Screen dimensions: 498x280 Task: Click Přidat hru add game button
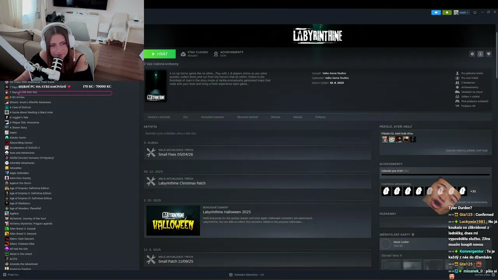11,275
